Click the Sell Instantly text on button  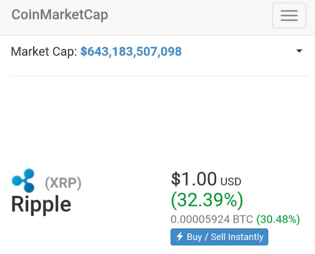tap(237, 237)
